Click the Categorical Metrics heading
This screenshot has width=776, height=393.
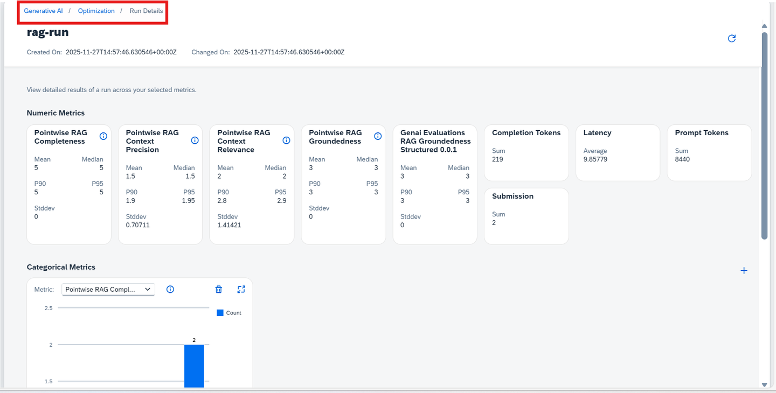[x=61, y=267]
